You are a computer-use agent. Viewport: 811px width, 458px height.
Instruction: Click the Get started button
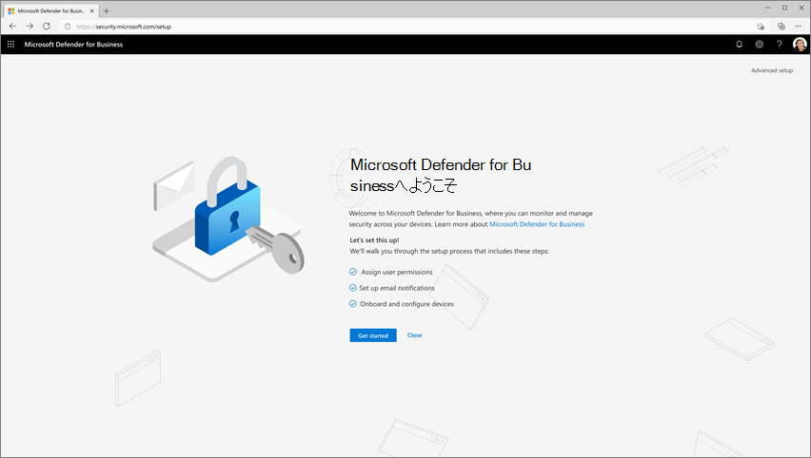click(373, 335)
